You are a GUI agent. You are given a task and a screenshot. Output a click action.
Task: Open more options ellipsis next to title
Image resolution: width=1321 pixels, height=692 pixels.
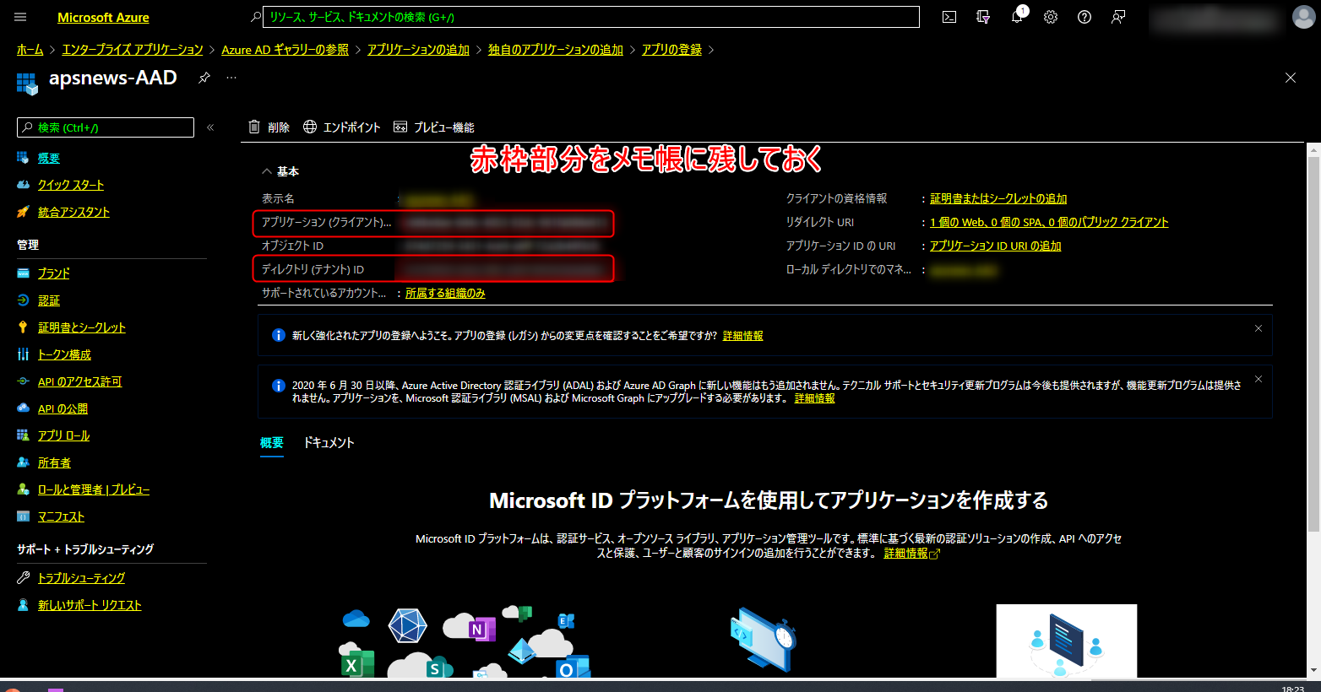pos(231,78)
